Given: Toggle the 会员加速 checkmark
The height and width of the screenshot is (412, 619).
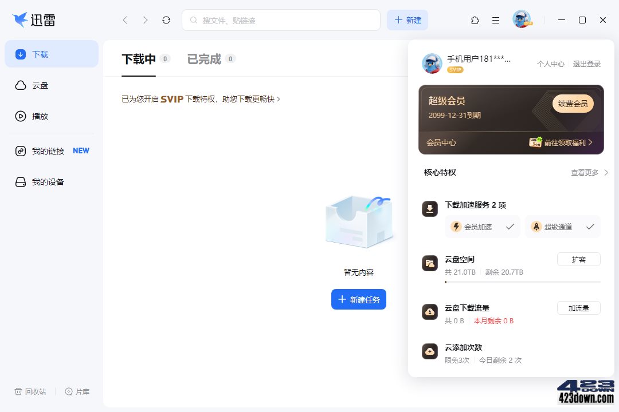Looking at the screenshot, I should 510,227.
